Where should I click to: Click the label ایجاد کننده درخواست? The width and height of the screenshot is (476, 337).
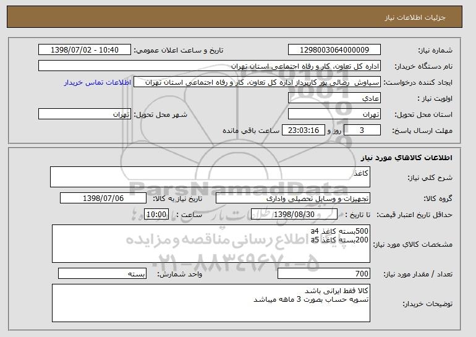coord(418,83)
